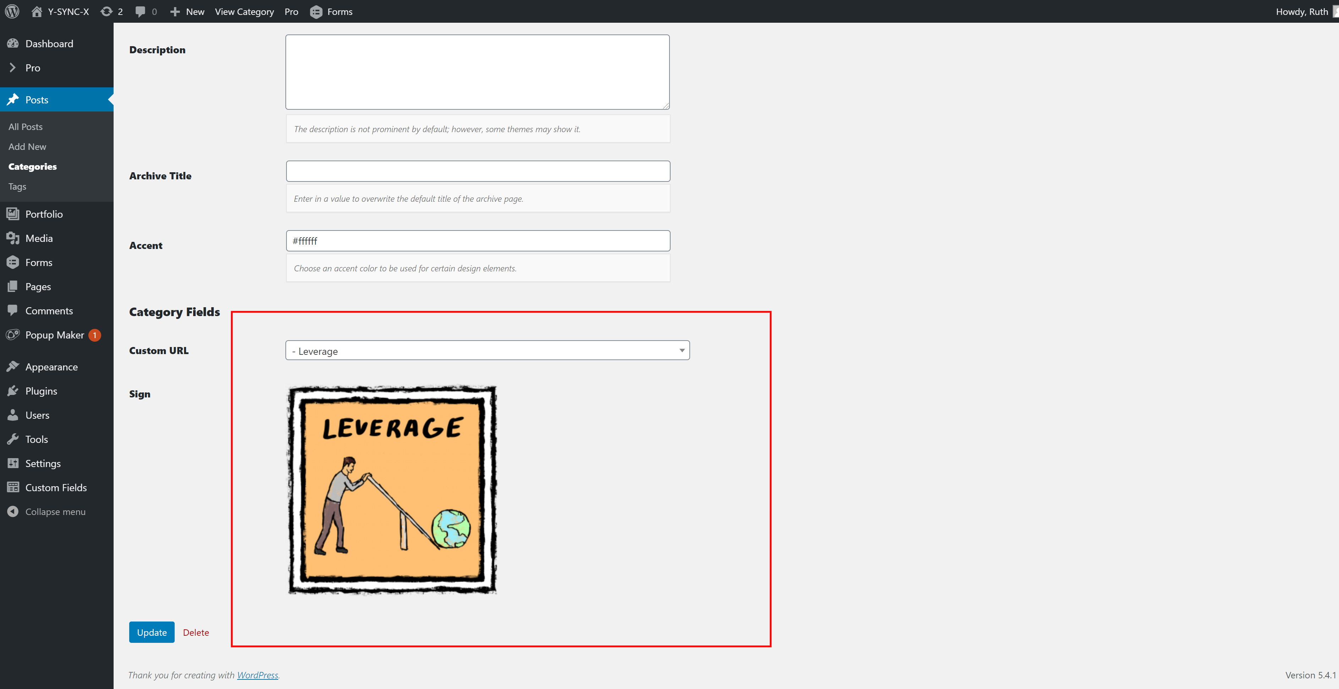
Task: Click the WordPress logo icon
Action: coord(12,11)
